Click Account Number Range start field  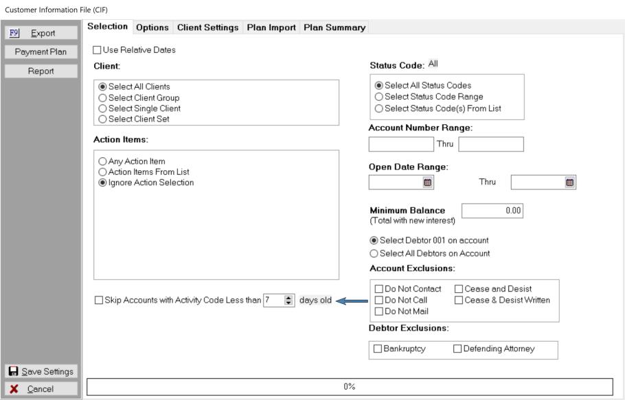coord(401,144)
